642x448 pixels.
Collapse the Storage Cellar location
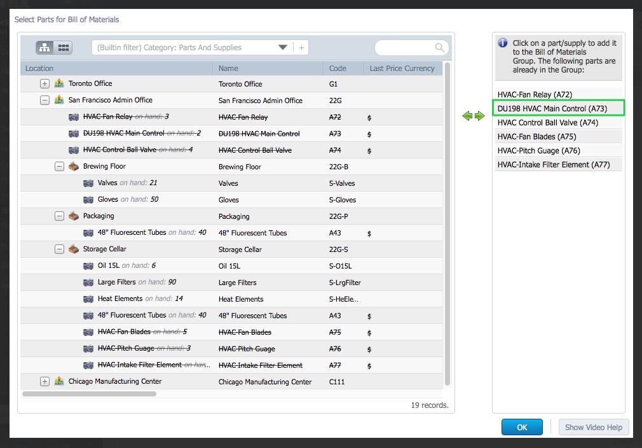[59, 249]
